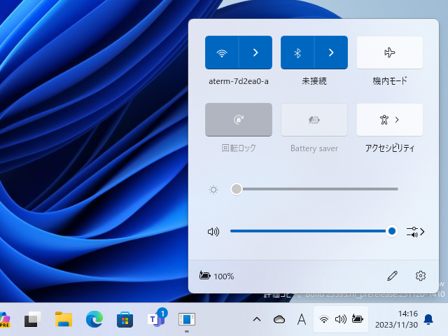Click the aterm-7d2ea0-a network label

tap(239, 81)
